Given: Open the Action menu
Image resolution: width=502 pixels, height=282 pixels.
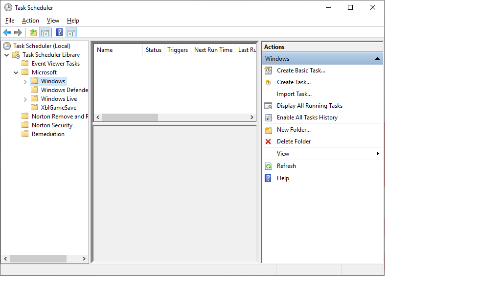Looking at the screenshot, I should click(30, 21).
